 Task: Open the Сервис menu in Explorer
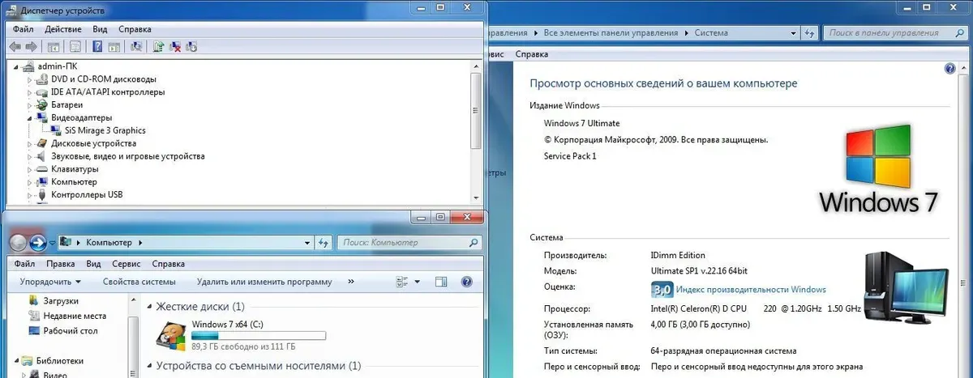(x=126, y=264)
